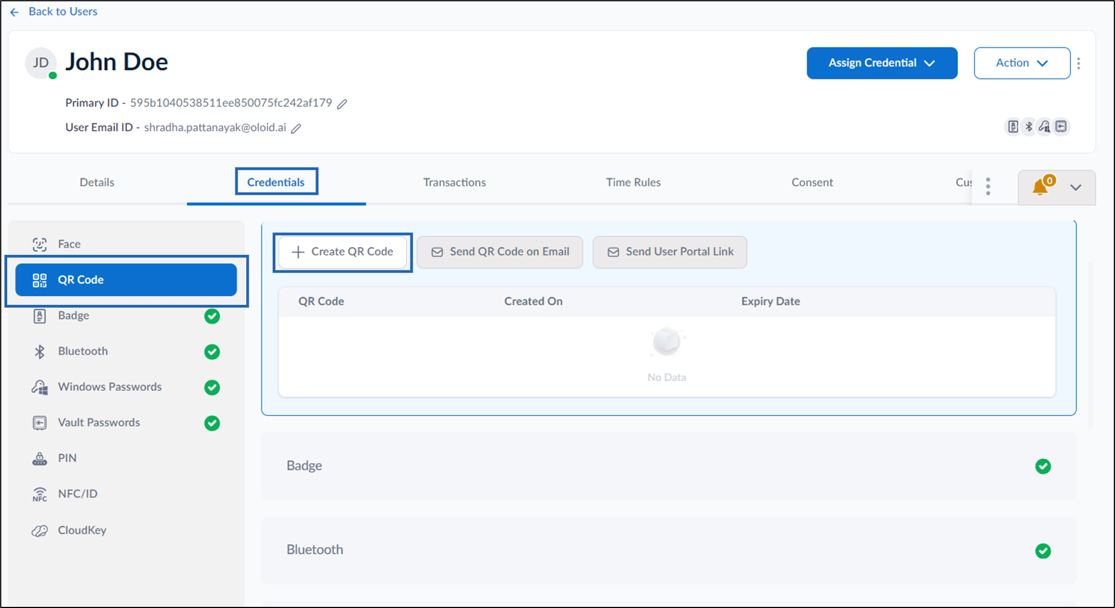Open more tabs via three-dot icon

click(x=988, y=186)
